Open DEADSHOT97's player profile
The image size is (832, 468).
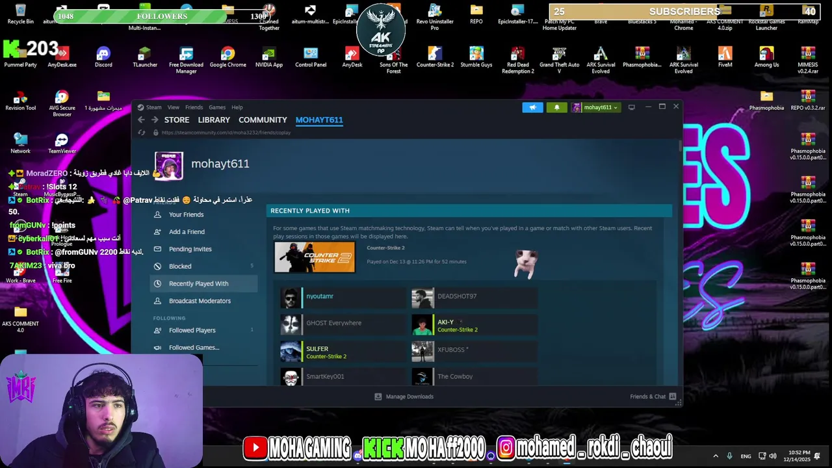[474, 298]
